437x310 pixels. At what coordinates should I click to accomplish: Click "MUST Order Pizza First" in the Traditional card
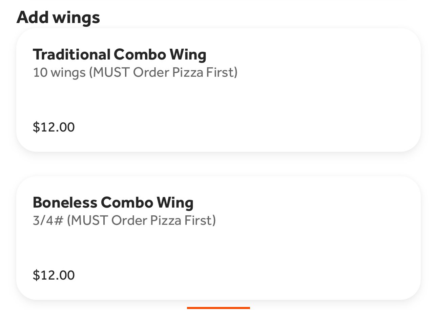(x=164, y=72)
